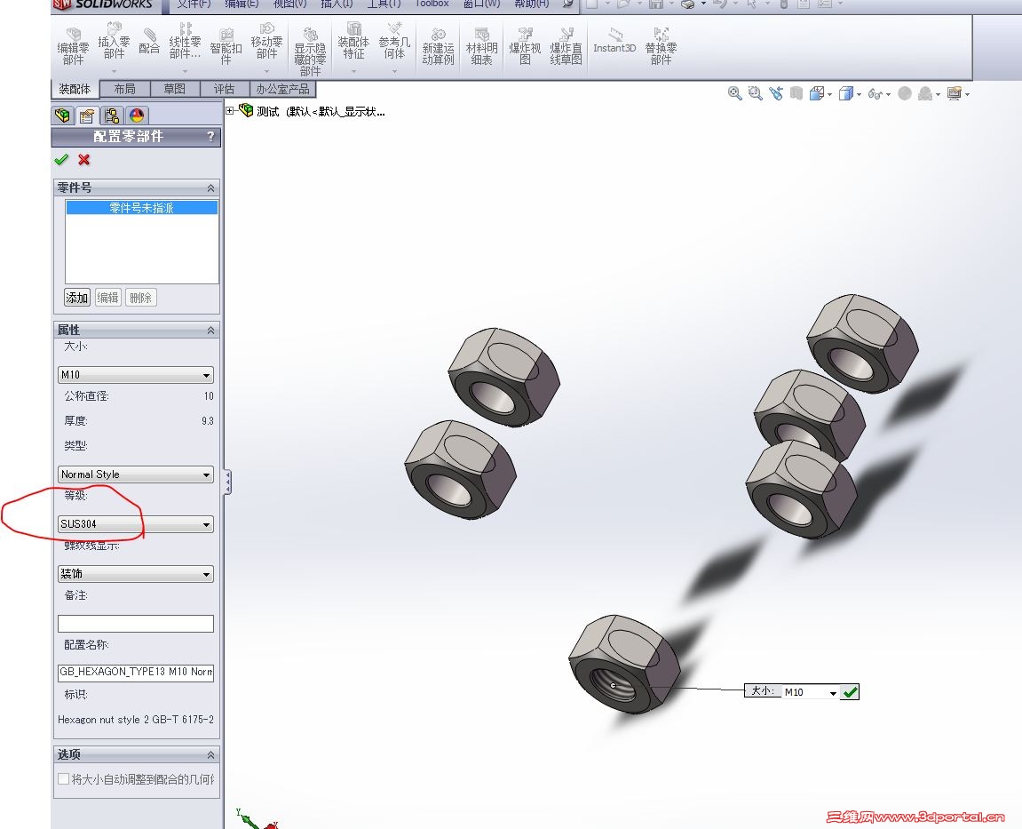
Task: Open the ConfigurationManager tab icon
Action: point(112,116)
